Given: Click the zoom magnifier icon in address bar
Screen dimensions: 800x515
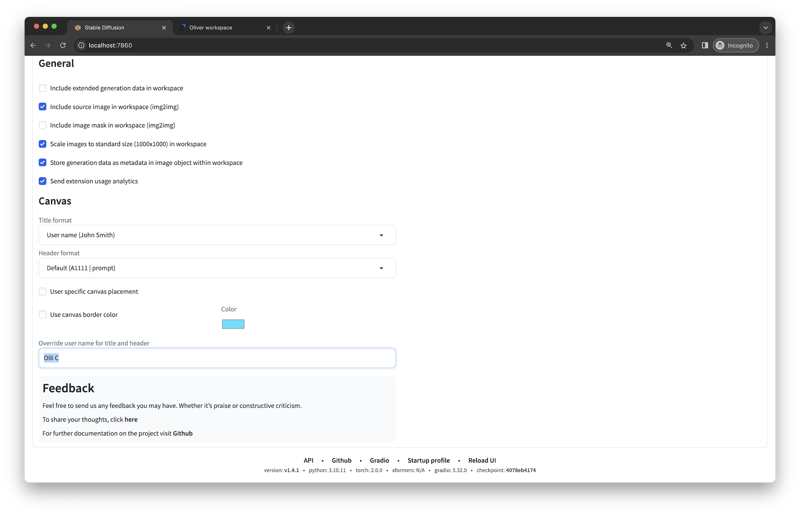Looking at the screenshot, I should 669,45.
